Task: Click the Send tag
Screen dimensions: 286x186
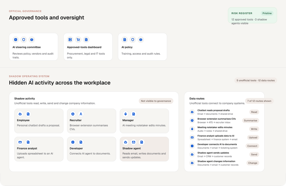Action: coord(254,154)
